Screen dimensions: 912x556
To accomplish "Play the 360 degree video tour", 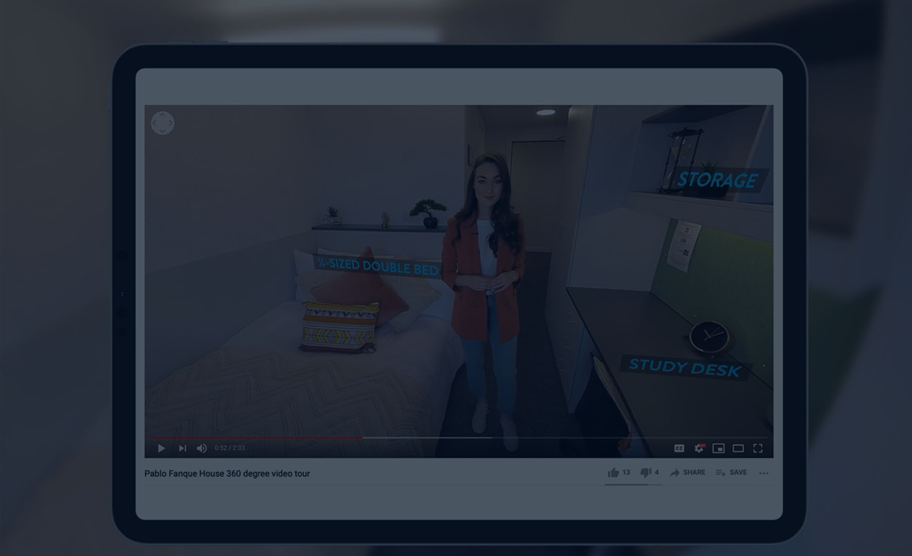I will (161, 448).
